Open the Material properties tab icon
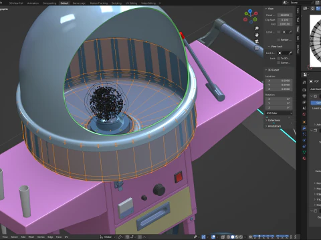 click(304, 158)
